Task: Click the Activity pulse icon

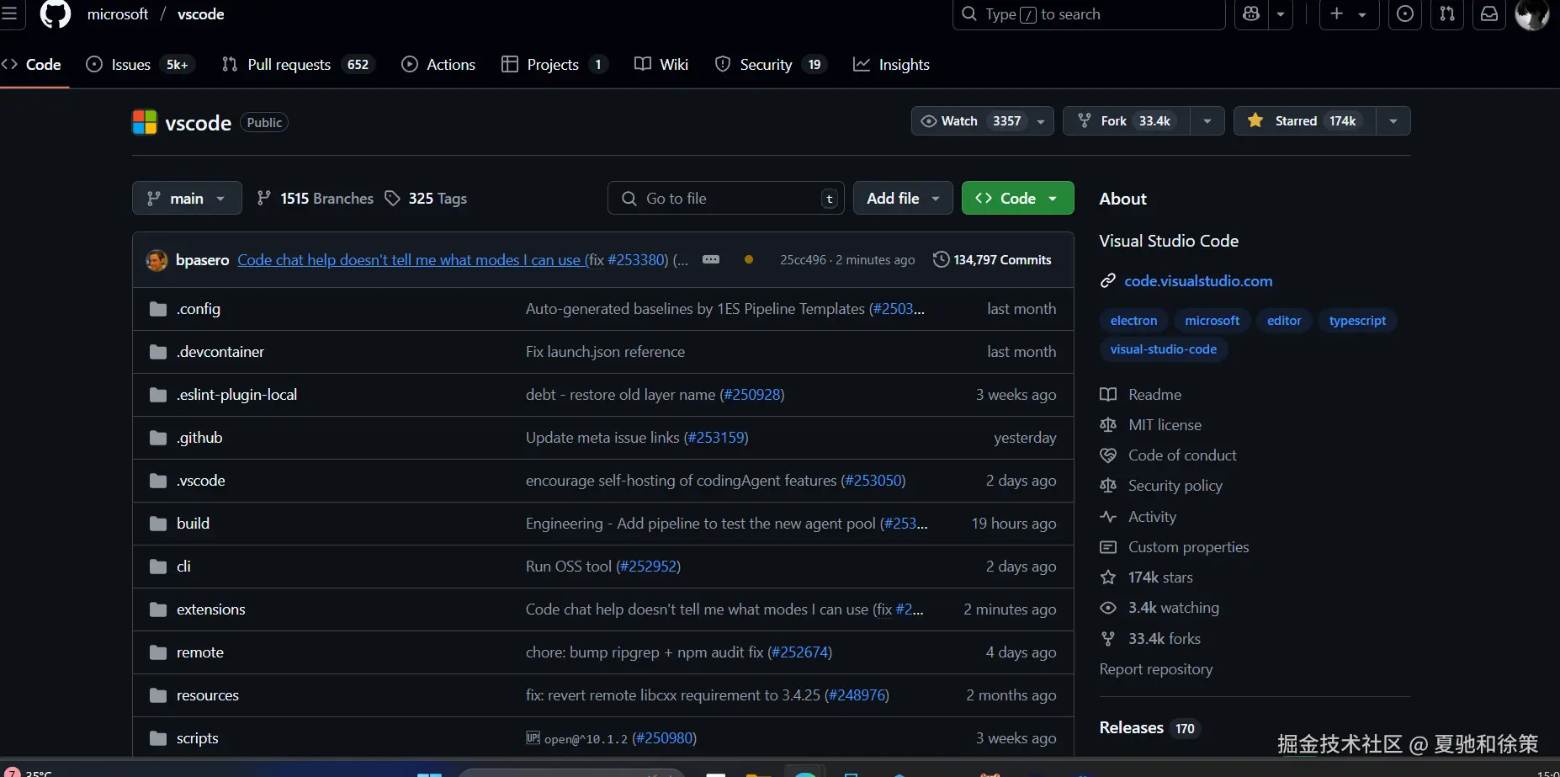Action: point(1108,517)
